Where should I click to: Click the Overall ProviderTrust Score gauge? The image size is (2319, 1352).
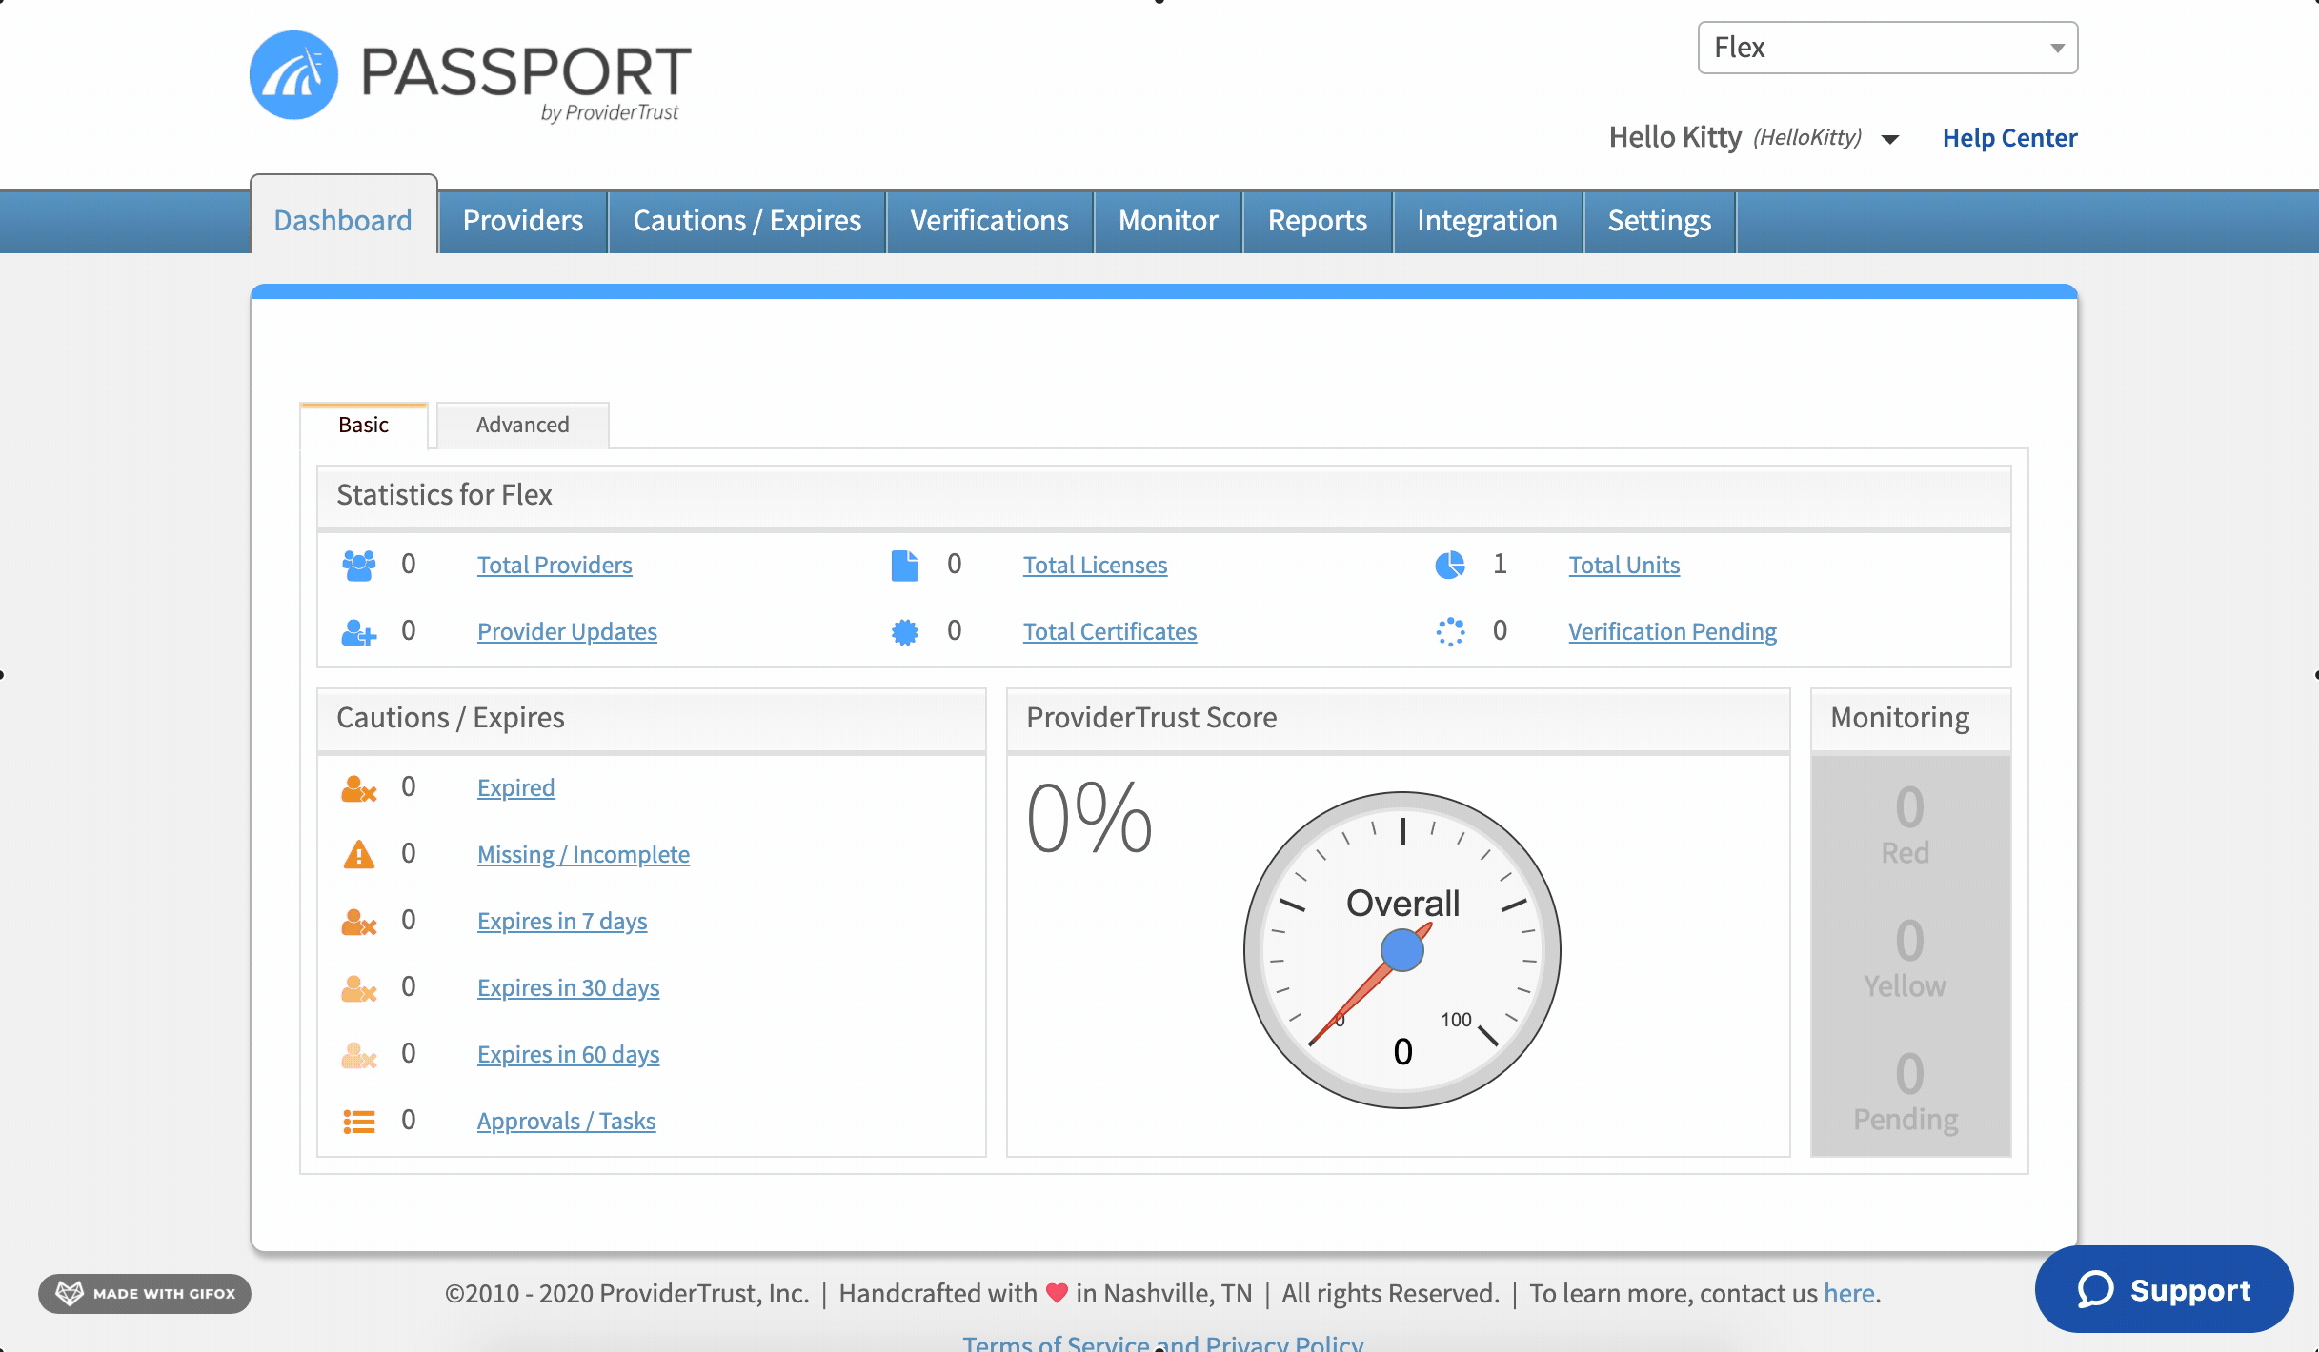click(1402, 950)
